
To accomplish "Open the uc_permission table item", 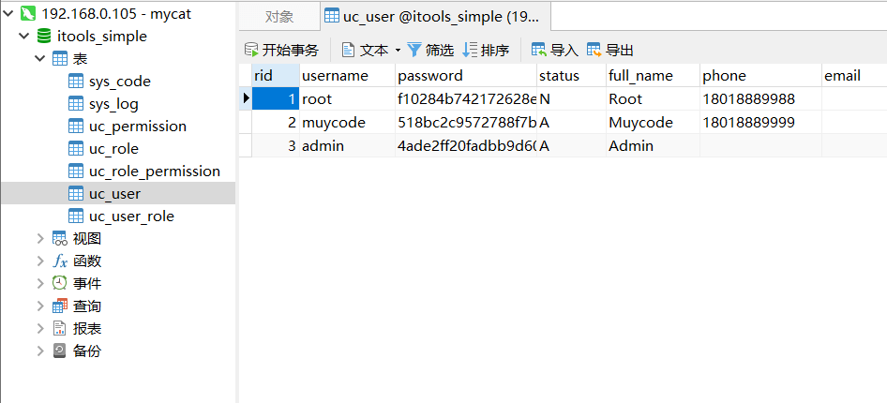I will tap(137, 127).
